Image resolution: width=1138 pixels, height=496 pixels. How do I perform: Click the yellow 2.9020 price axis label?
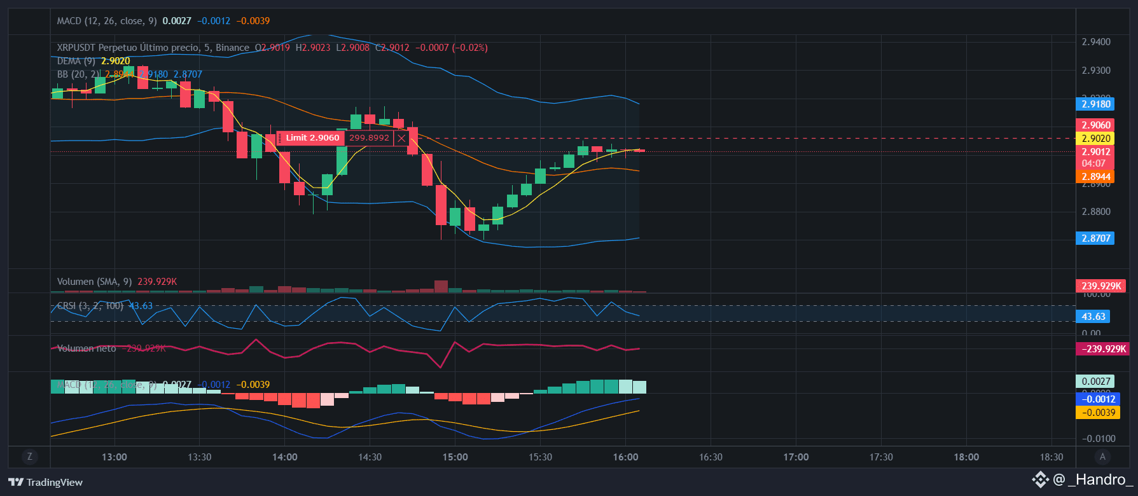point(1095,139)
